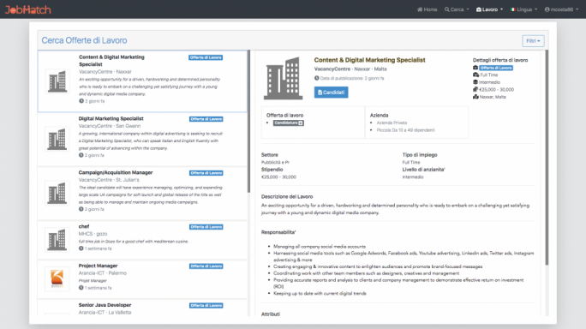Screen dimensions: 586x329
Task: Open the Cerca search dropdown
Action: pos(457,9)
